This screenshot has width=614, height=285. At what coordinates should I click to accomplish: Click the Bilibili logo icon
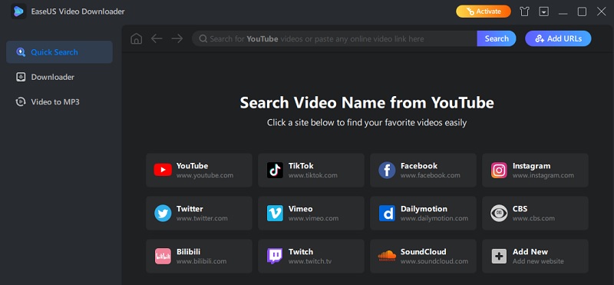pos(163,256)
